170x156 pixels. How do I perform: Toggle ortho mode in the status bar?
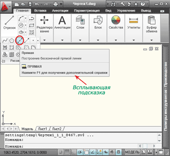pos(74,152)
